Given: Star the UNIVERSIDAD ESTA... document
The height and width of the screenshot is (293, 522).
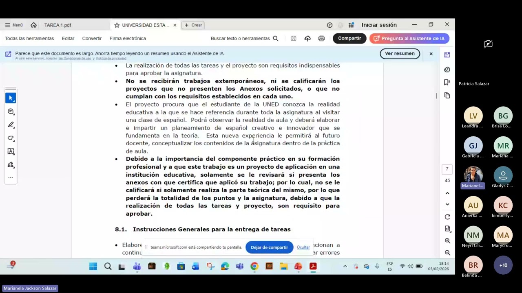Looking at the screenshot, I should click(117, 25).
